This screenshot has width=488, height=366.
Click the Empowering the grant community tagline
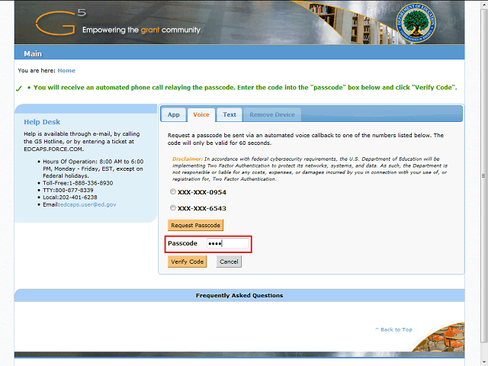[x=142, y=30]
